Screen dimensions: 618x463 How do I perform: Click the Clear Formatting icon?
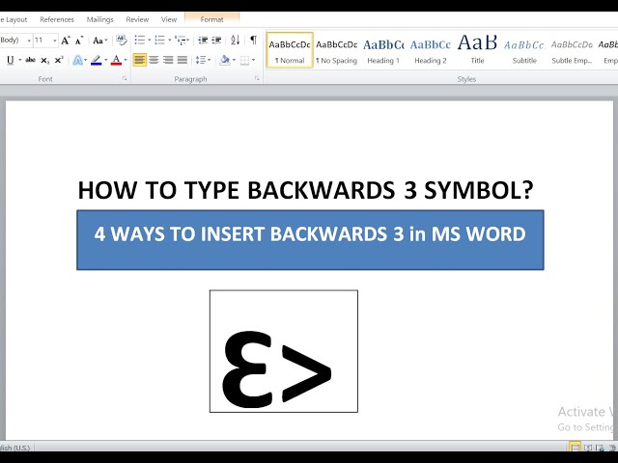click(x=122, y=41)
